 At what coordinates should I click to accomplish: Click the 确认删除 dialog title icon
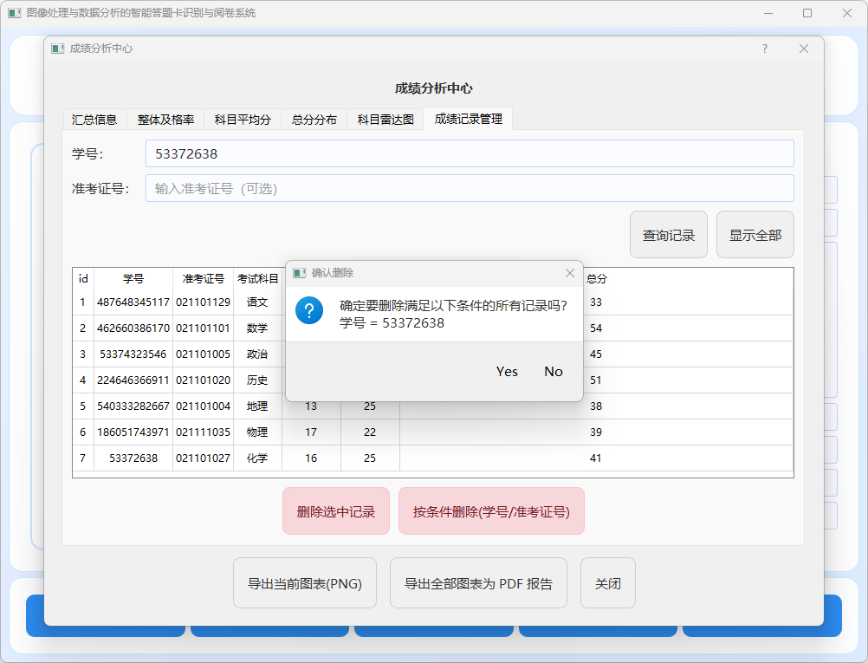(x=299, y=273)
